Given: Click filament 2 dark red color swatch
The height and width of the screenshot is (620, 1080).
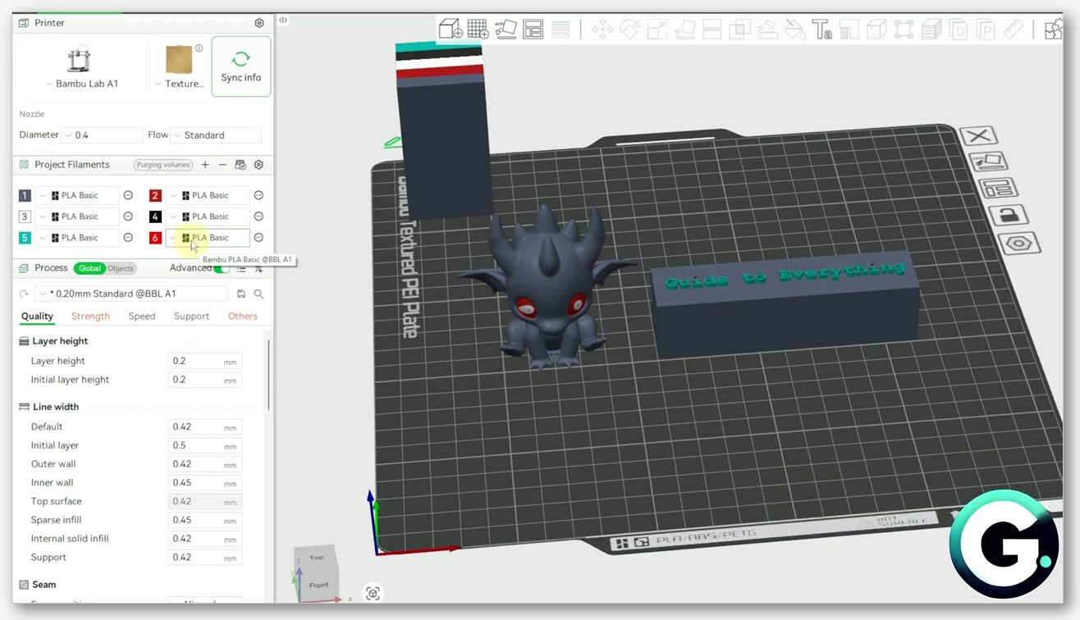Looking at the screenshot, I should tap(155, 195).
